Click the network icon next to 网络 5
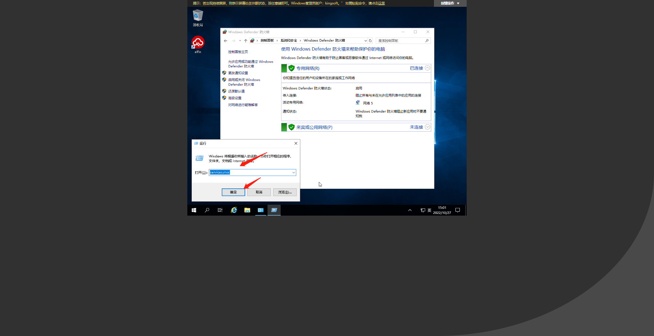 [358, 102]
